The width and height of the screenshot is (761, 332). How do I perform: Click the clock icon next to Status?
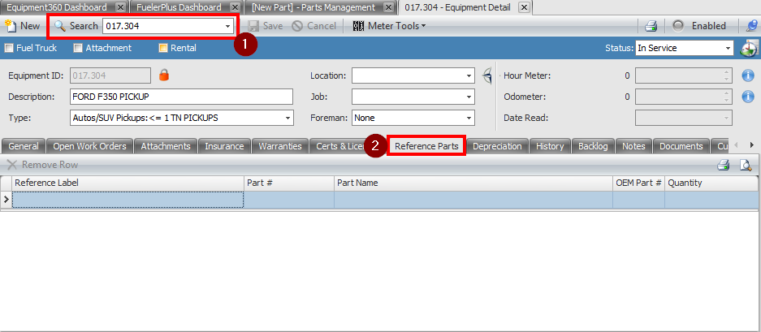click(749, 48)
